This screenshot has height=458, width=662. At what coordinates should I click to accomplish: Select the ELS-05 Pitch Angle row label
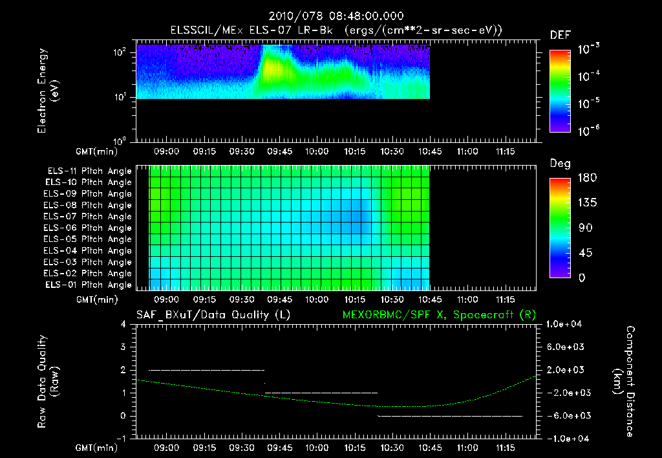click(88, 239)
